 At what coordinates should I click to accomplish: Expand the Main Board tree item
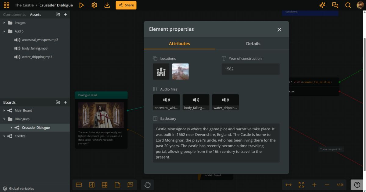[4, 111]
